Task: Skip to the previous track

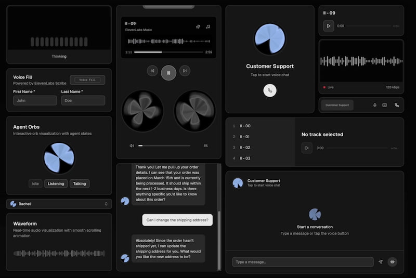Action: click(x=152, y=71)
